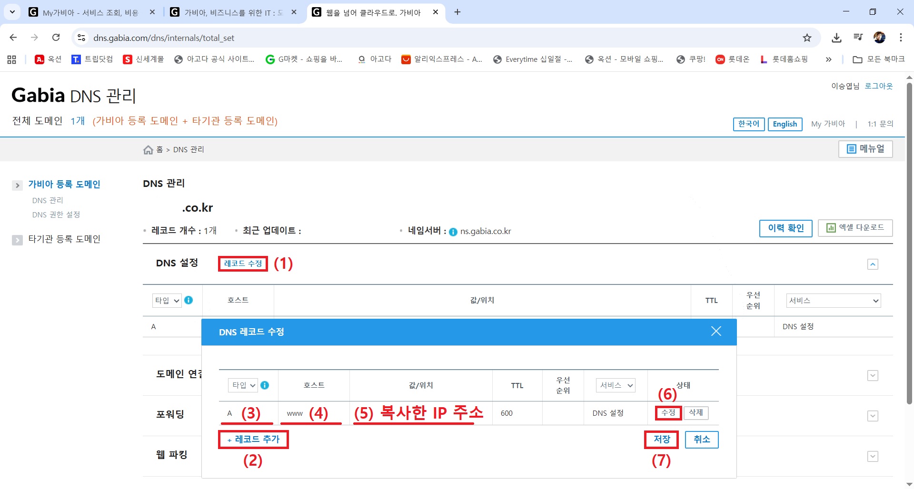
Task: Expand the 웹 파킹 section
Action: click(873, 457)
